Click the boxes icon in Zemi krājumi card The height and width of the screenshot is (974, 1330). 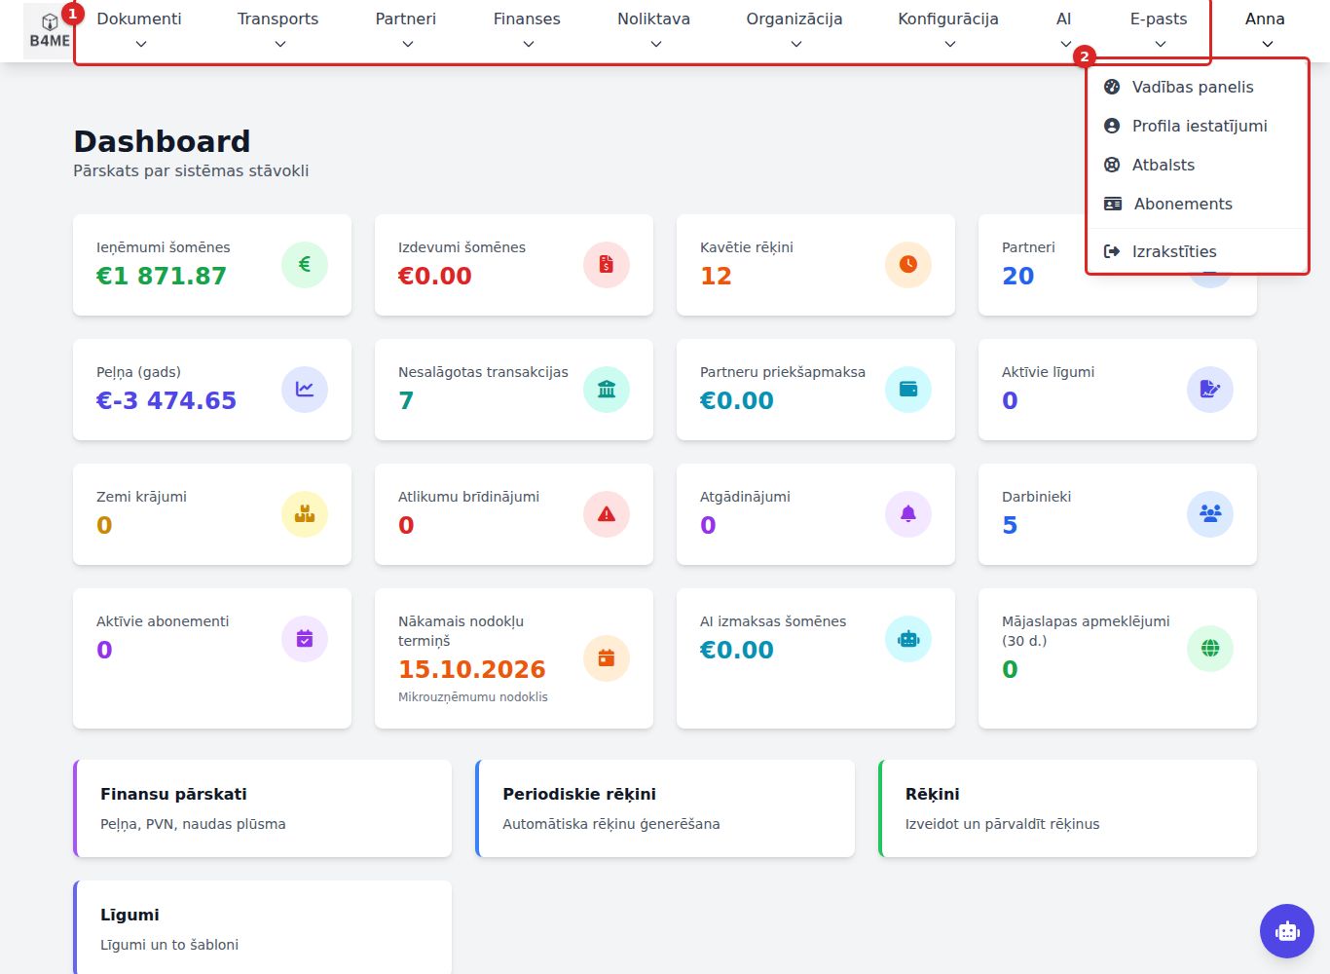(x=305, y=513)
